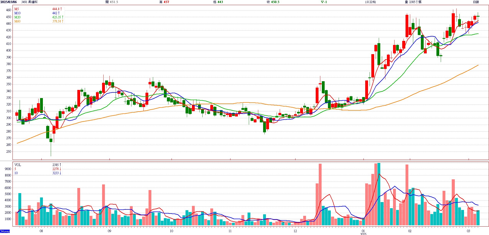This screenshot has width=489, height=235.
Task: Click the down arrow beside 10-day volume 3233
Action: (x=60, y=173)
